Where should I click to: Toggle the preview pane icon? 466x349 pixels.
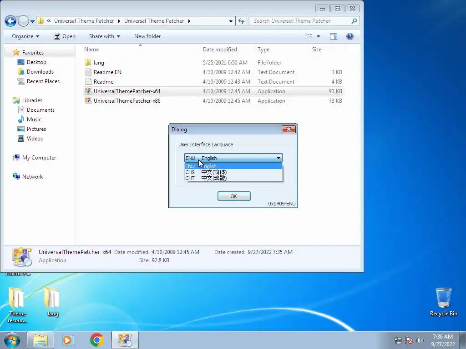tap(334, 36)
